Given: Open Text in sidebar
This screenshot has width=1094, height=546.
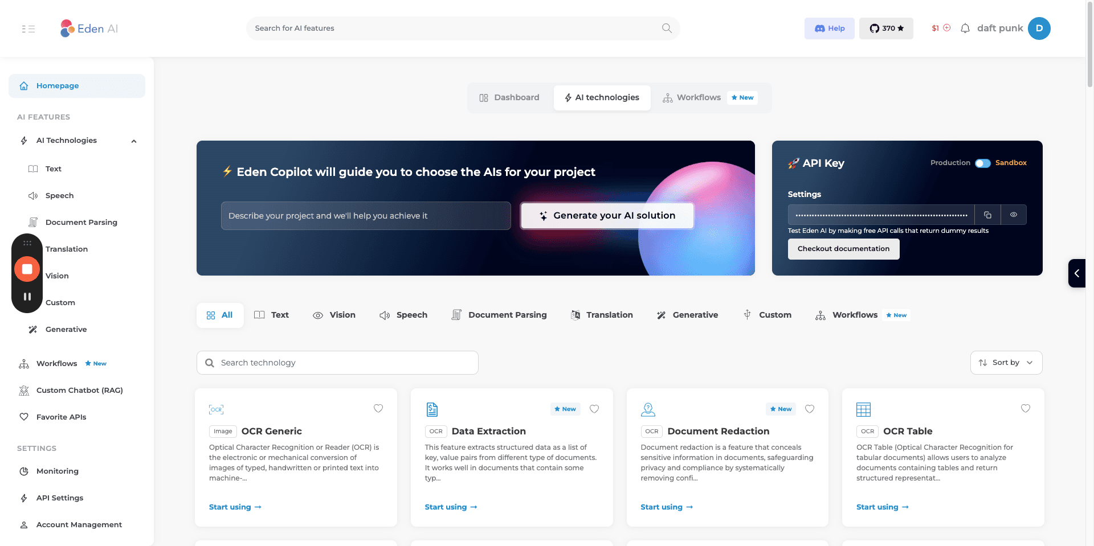Looking at the screenshot, I should (53, 169).
